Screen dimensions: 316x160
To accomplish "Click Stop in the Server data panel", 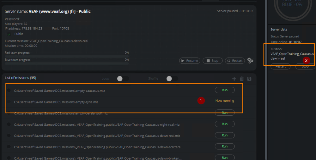I will [305, 67].
